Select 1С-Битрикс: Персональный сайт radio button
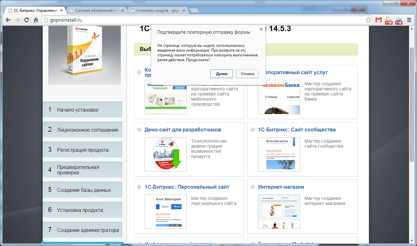The image size is (417, 246). (139, 187)
